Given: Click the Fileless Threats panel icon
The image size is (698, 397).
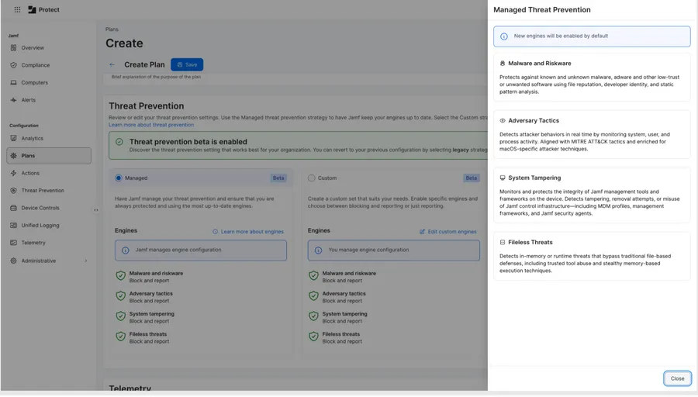Looking at the screenshot, I should click(503, 243).
